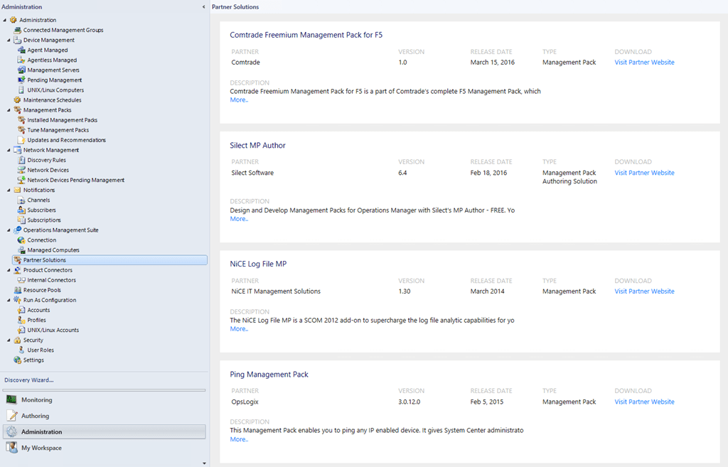
Task: Click Management Pack Authoring Solution type
Action: coord(569,177)
